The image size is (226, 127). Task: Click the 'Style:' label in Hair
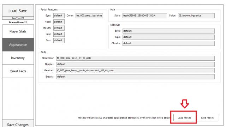pyautogui.click(x=117, y=16)
